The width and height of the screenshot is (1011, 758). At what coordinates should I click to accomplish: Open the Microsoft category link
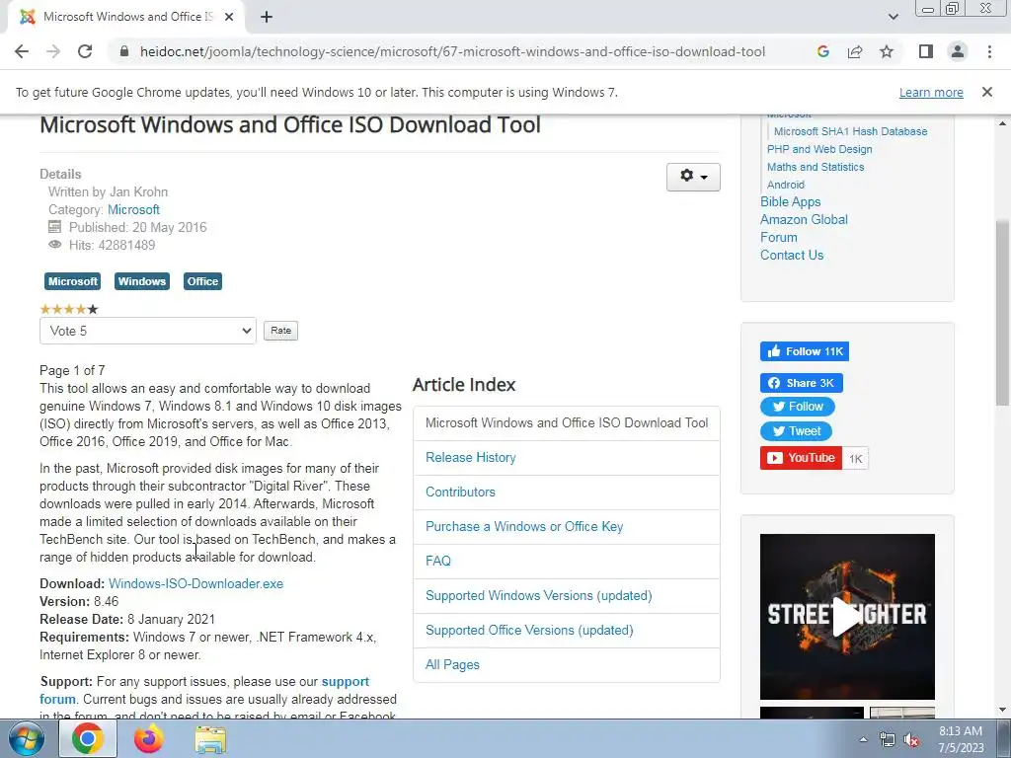coord(133,209)
